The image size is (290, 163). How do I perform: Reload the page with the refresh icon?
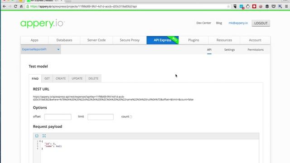pos(15,6)
